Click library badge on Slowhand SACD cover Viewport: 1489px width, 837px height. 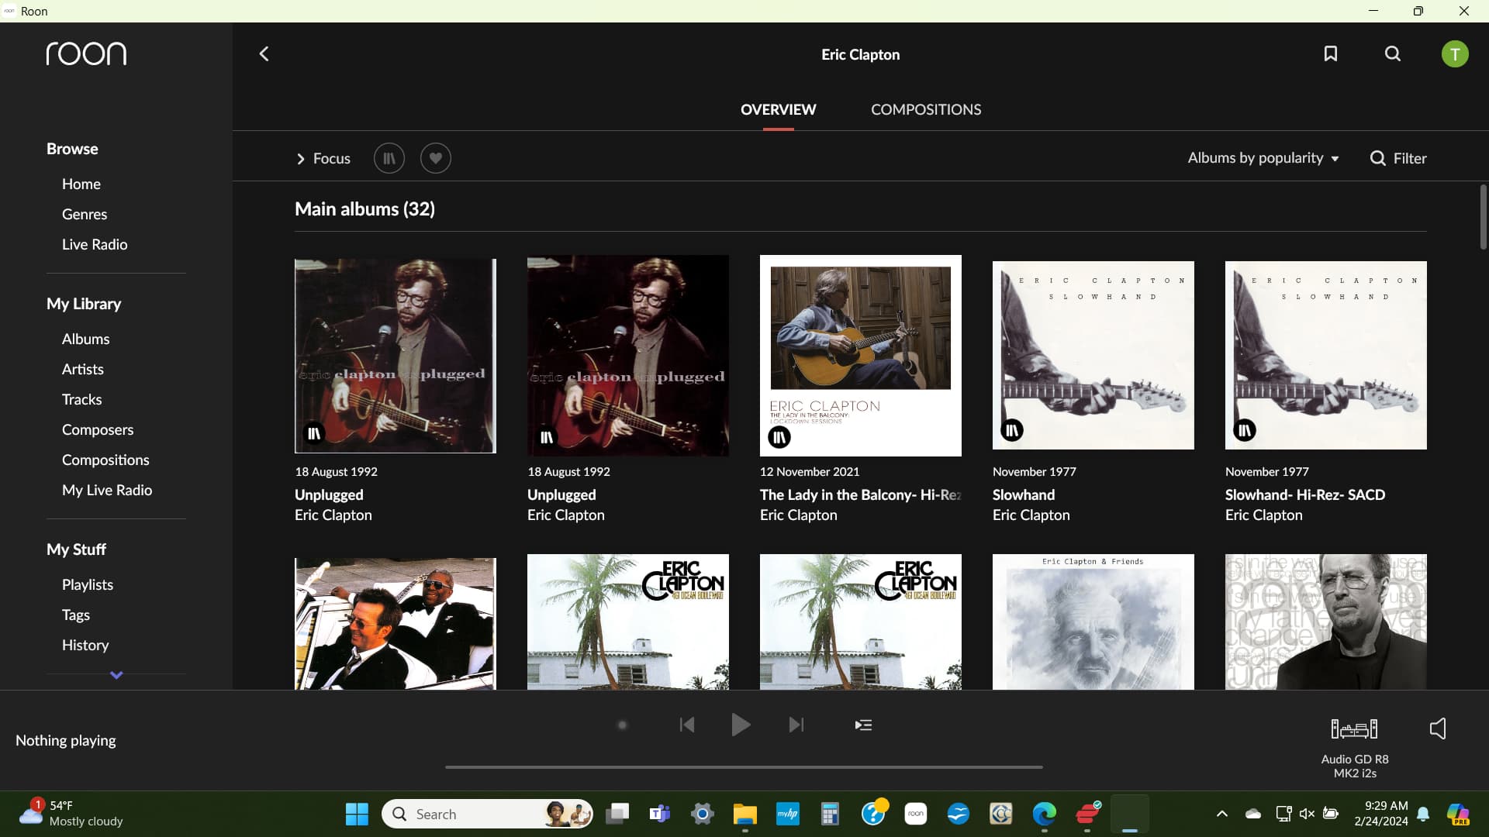point(1245,430)
